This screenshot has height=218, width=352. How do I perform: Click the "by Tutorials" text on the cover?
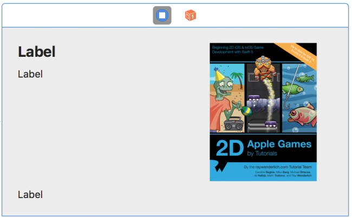[262, 154]
